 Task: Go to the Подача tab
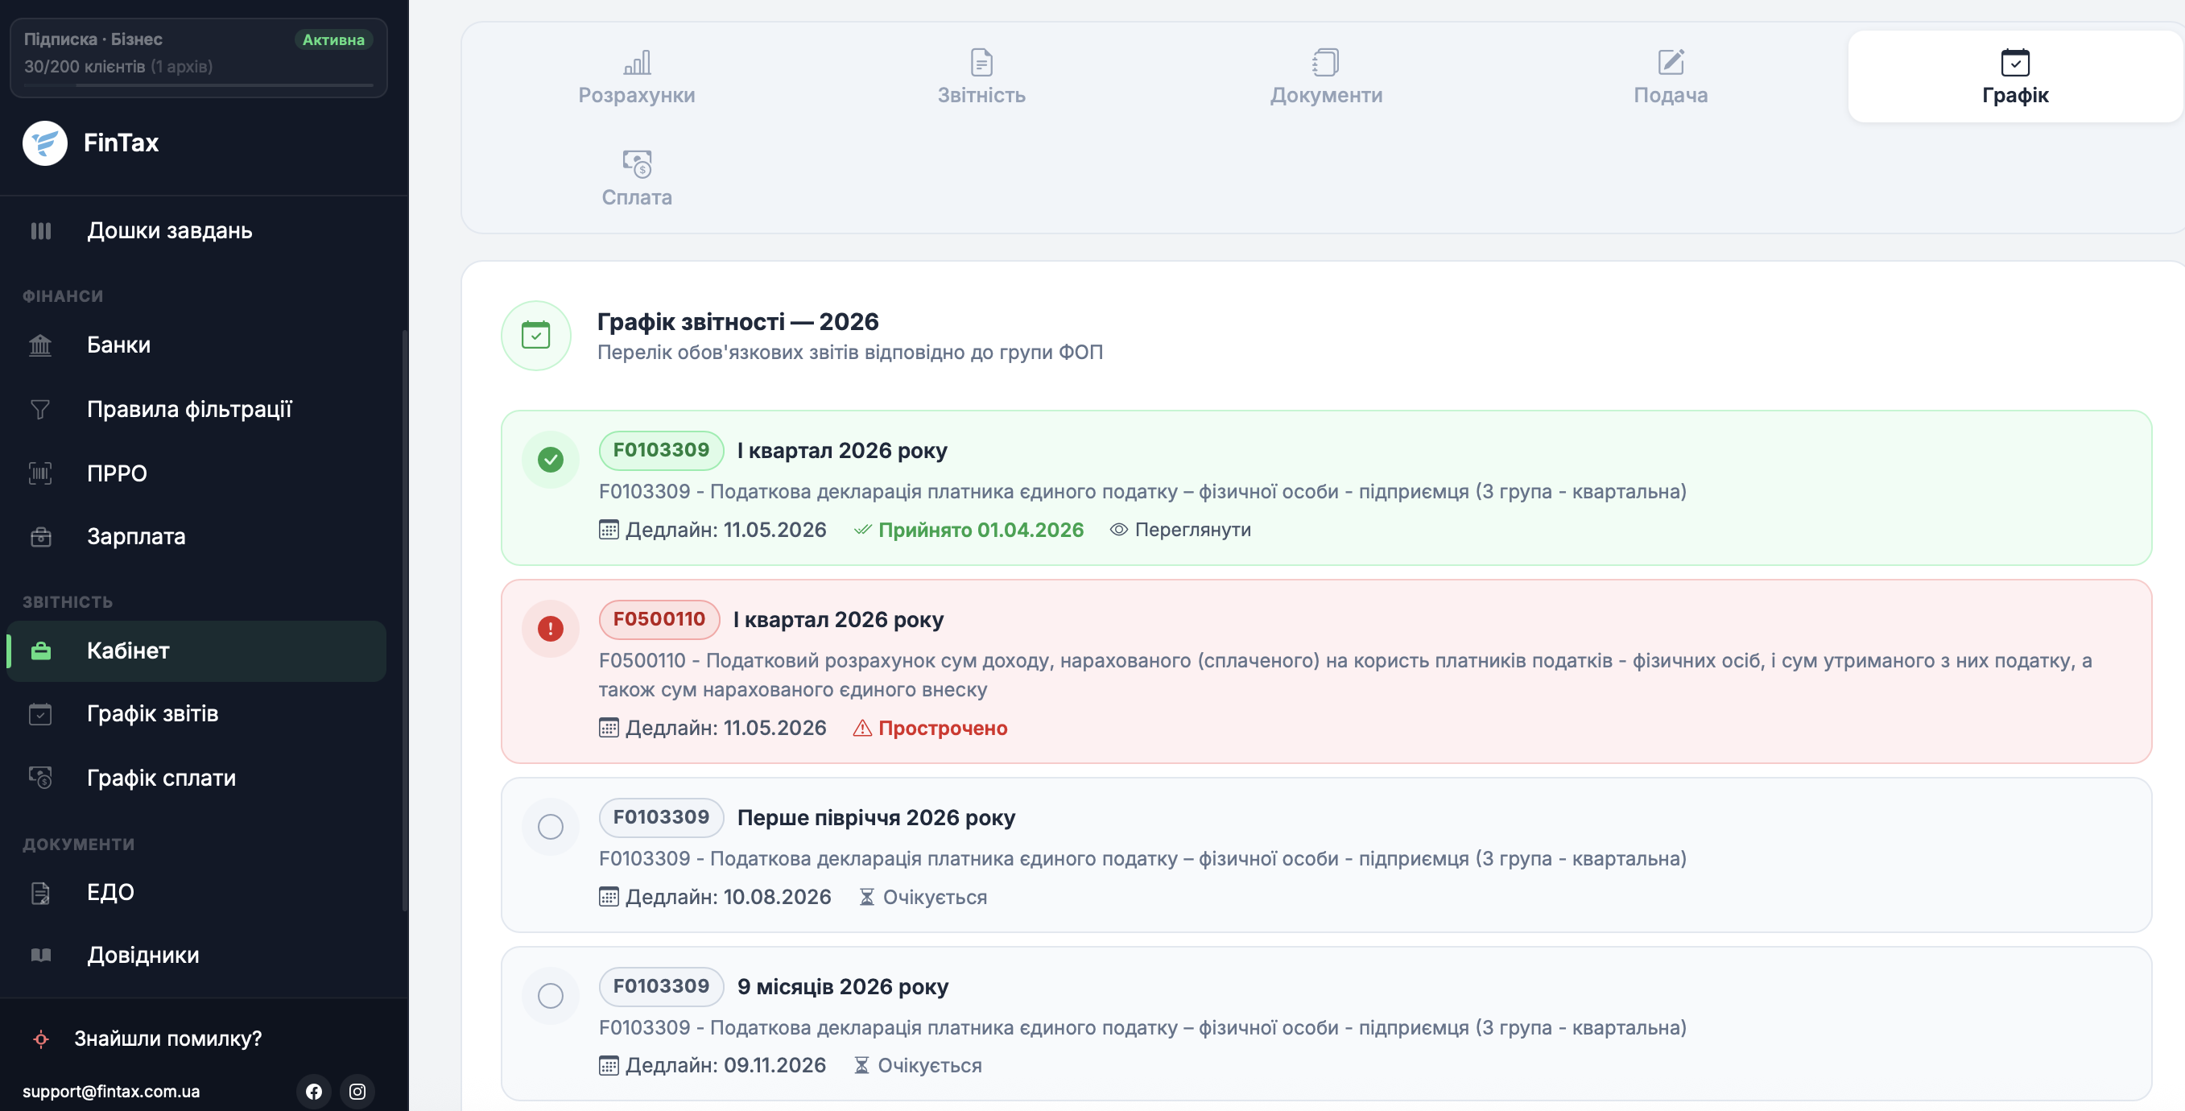pyautogui.click(x=1670, y=76)
